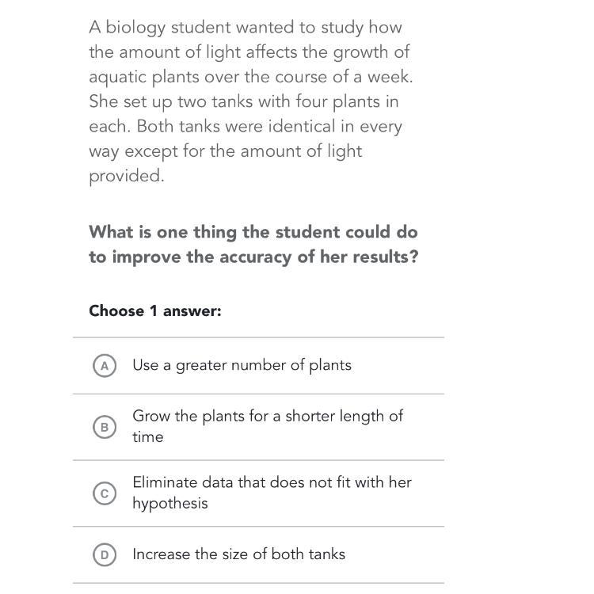Click answer text "Grow the plants for a shorter"
This screenshot has height=594, width=594.
(267, 416)
